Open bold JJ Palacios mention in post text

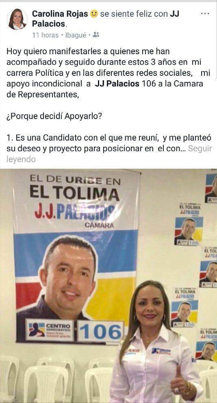117,84
